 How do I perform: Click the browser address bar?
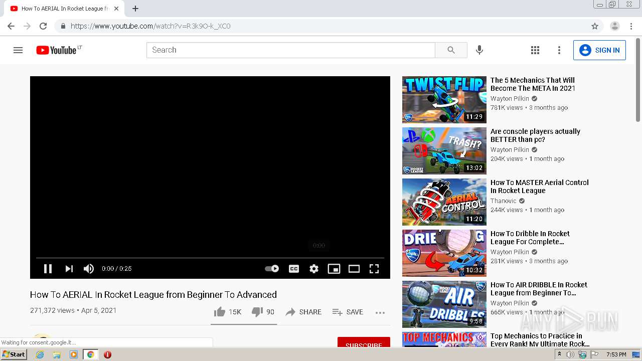[x=321, y=26]
